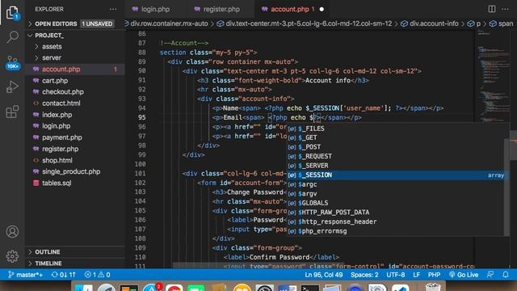Click the master branch indicator
The height and width of the screenshot is (291, 517).
[x=25, y=275]
